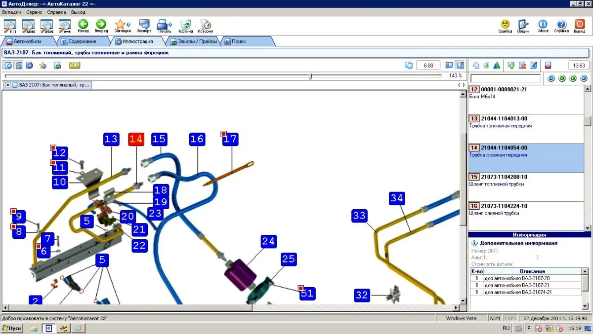Open the Пуск start menu
The image size is (593, 334).
click(x=12, y=328)
